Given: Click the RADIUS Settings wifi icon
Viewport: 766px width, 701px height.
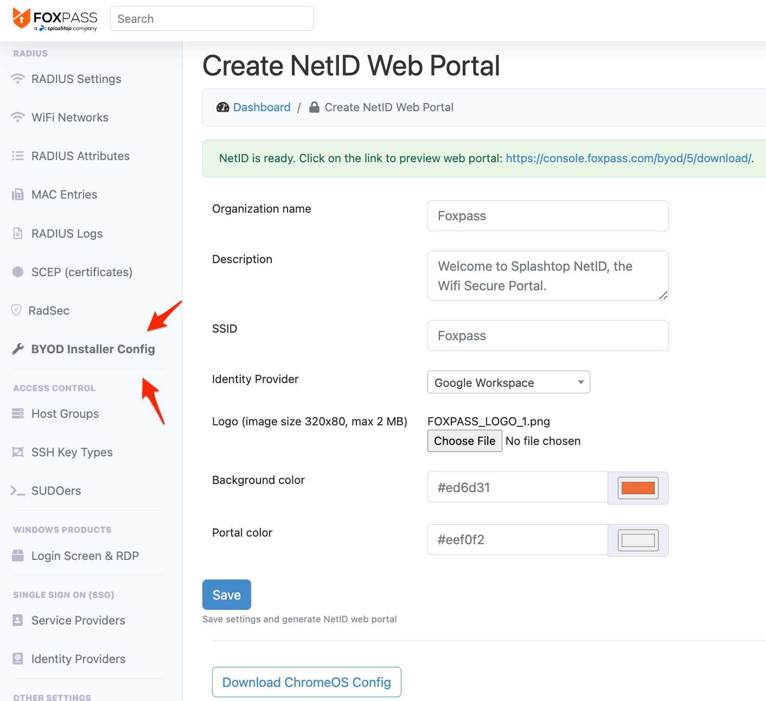Looking at the screenshot, I should click(x=18, y=79).
